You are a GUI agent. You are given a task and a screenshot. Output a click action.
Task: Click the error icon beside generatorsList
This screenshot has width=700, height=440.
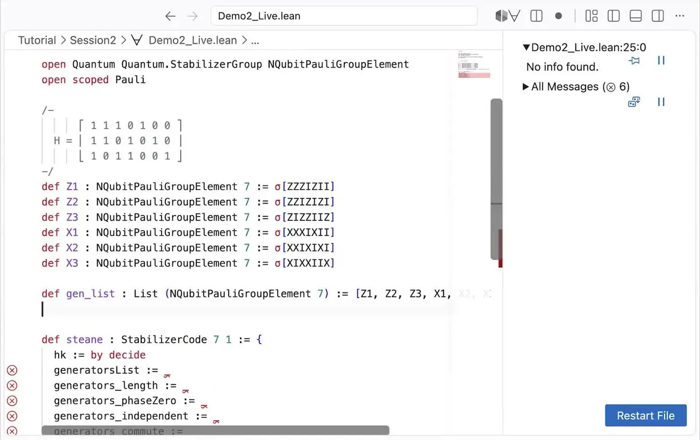click(12, 370)
